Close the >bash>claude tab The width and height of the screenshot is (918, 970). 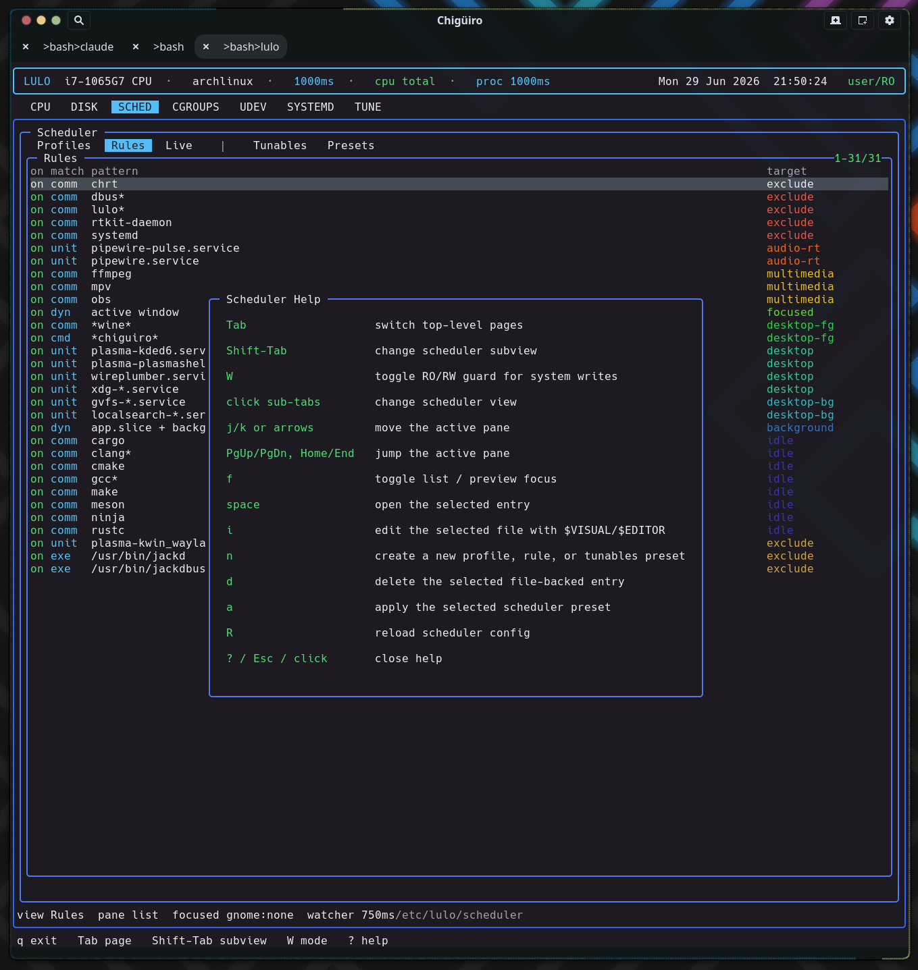(x=26, y=47)
